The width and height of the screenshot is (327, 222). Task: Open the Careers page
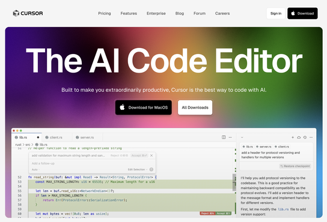coord(222,13)
